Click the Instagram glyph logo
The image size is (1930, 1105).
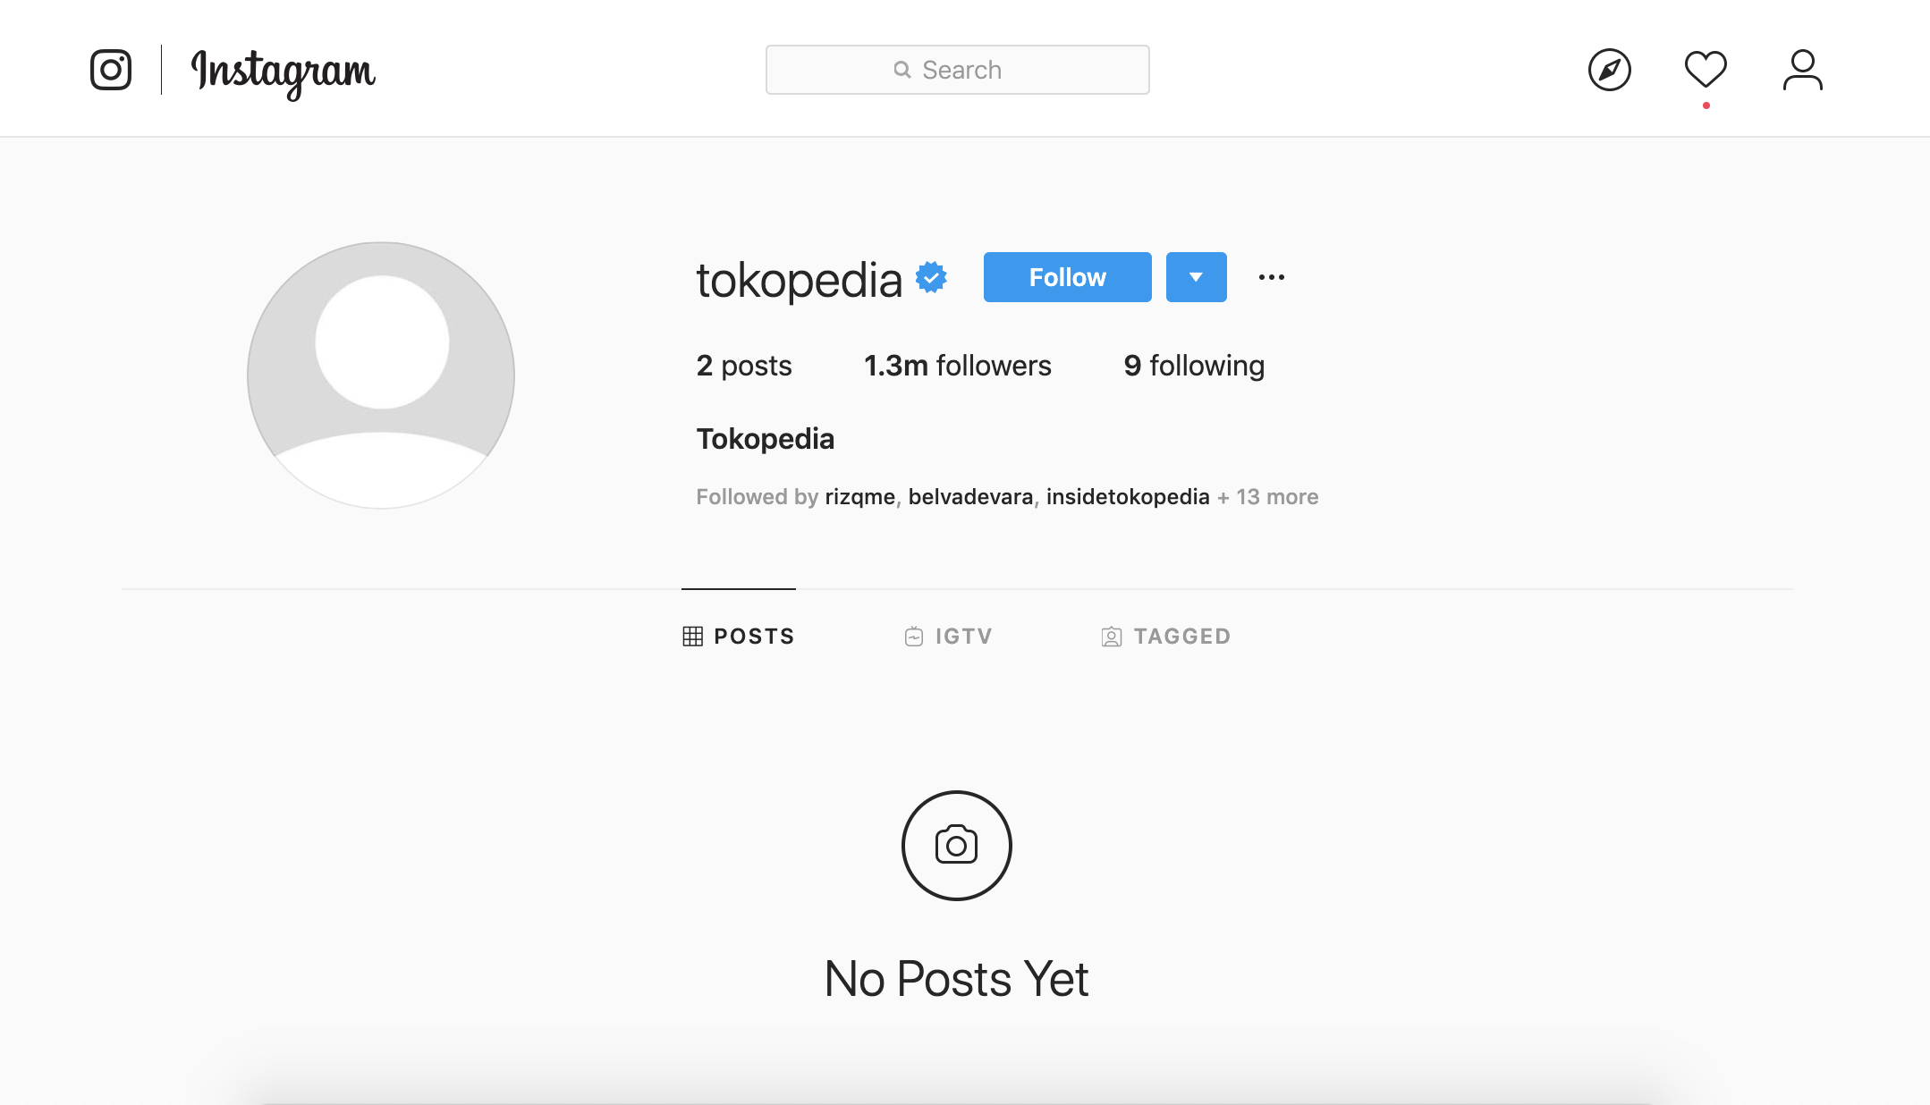pyautogui.click(x=110, y=69)
